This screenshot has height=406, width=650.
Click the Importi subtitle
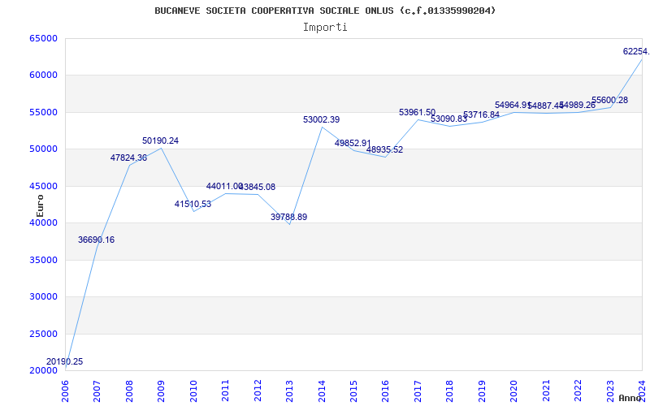click(x=325, y=28)
